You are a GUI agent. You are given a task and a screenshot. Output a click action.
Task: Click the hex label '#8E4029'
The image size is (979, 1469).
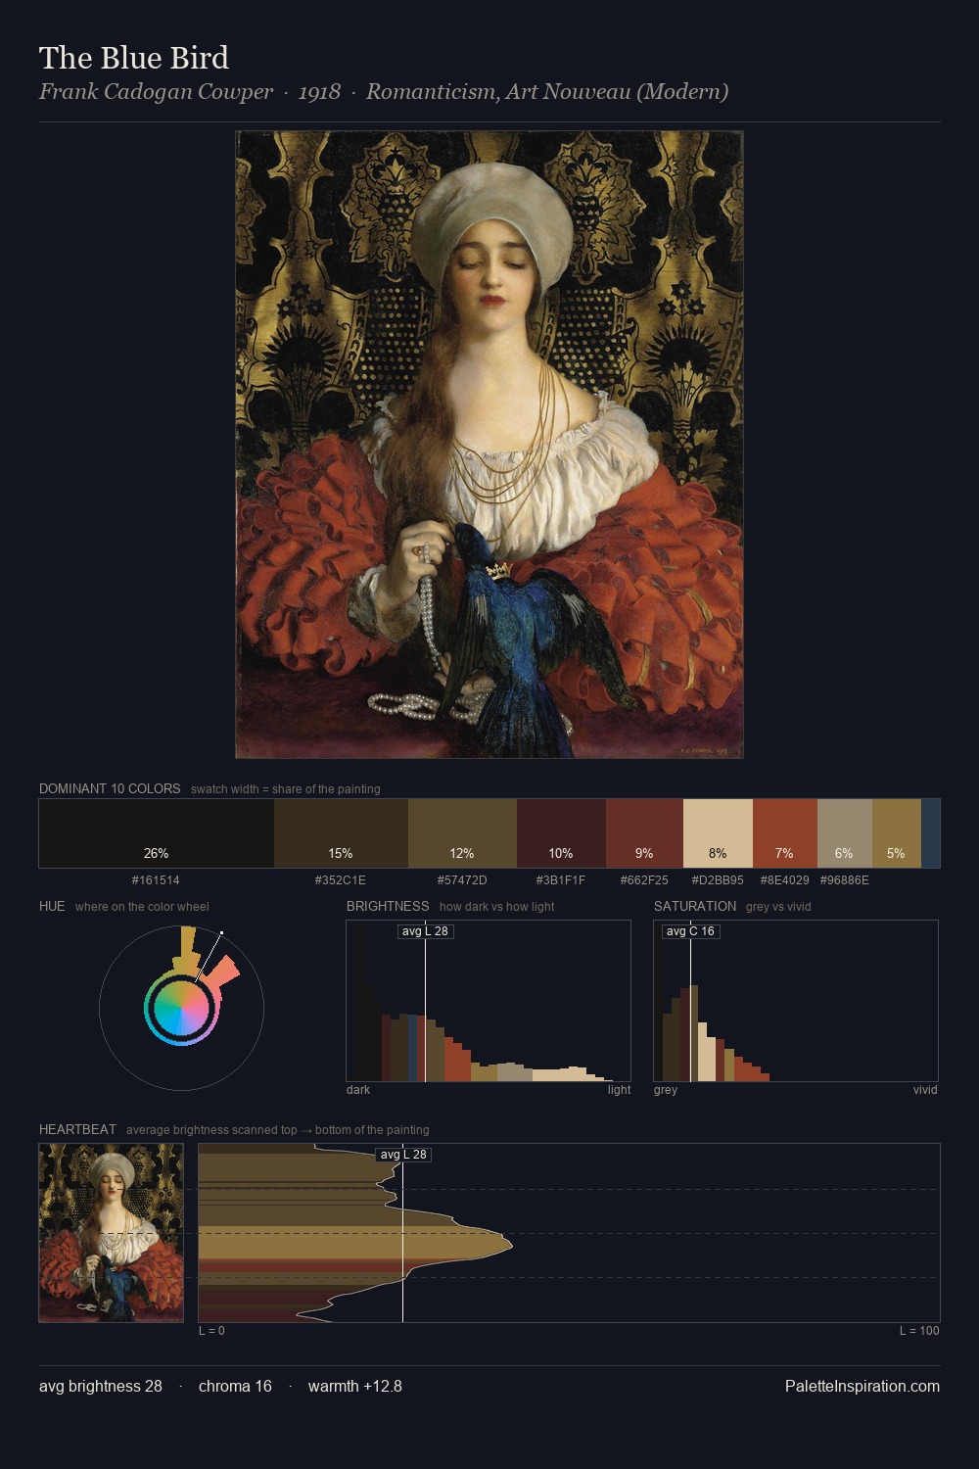click(785, 879)
